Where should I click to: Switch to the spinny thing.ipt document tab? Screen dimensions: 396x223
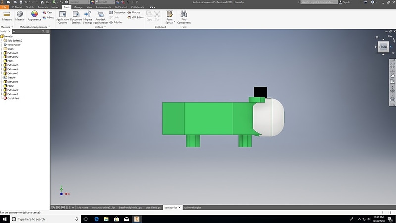(x=193, y=207)
